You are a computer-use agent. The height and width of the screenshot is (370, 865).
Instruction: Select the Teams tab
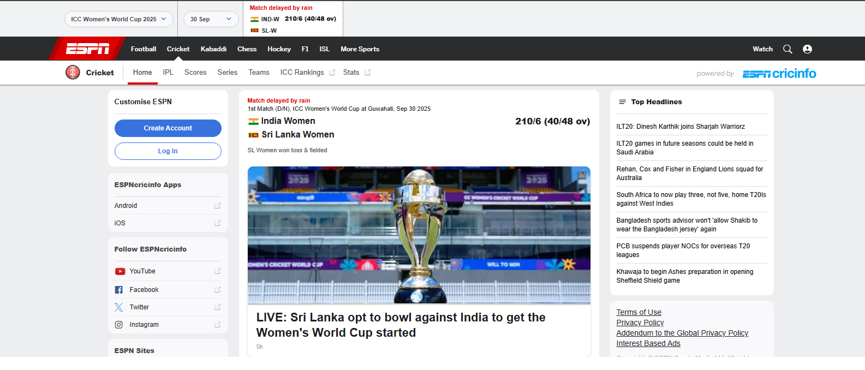[x=259, y=73]
